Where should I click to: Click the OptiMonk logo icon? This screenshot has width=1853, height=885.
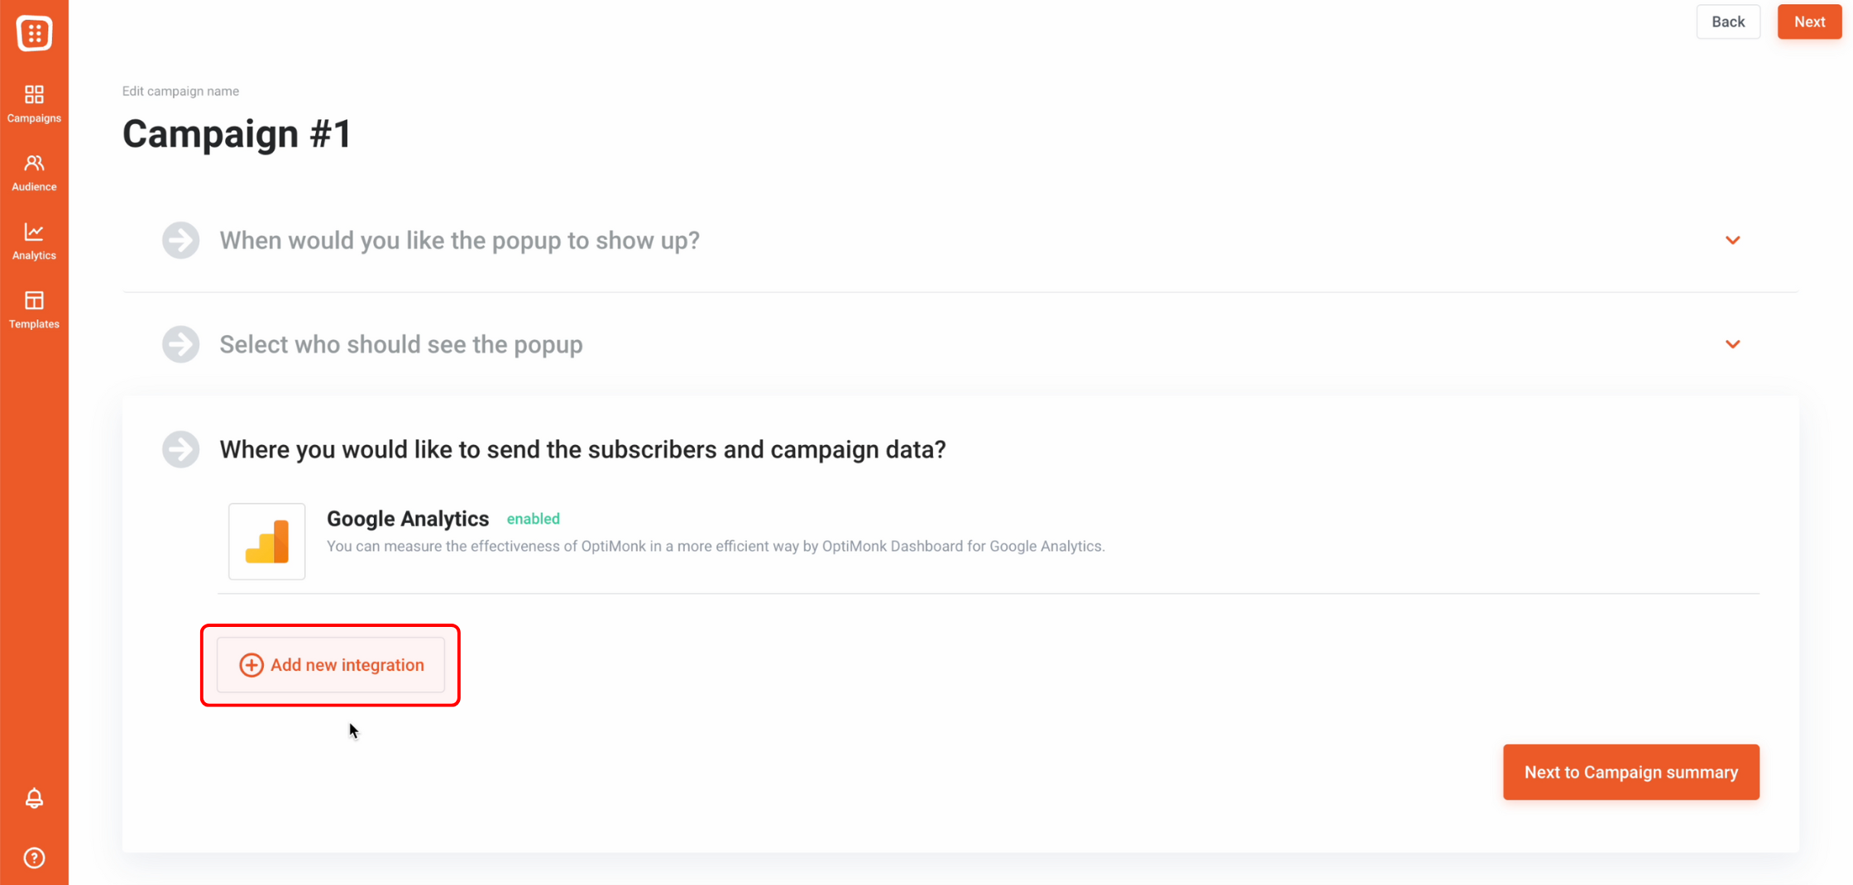tap(34, 33)
